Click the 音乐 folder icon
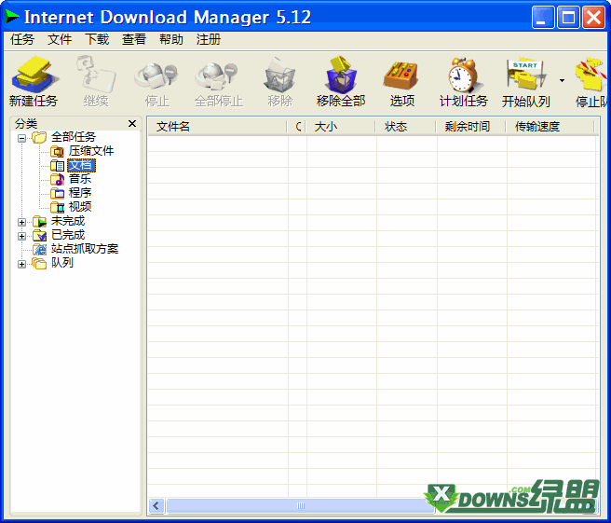This screenshot has width=611, height=523. pos(58,179)
